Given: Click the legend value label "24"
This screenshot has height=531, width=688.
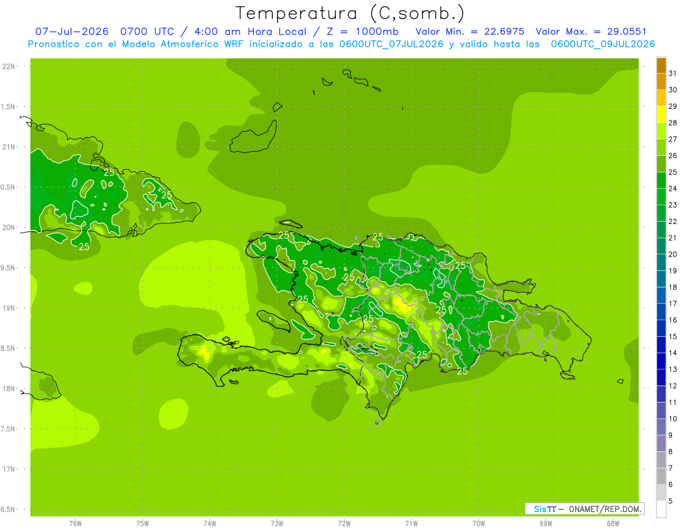Looking at the screenshot, I should click(673, 188).
